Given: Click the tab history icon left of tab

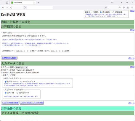Looking at the screenshot, I should [x=7, y=3].
